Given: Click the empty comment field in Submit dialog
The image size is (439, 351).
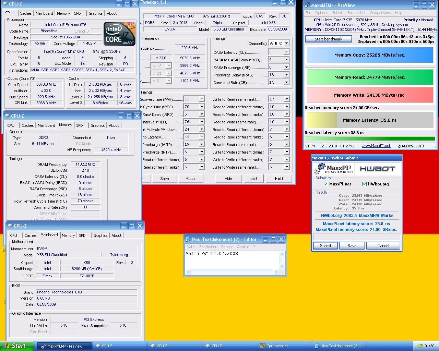Looking at the screenshot, I should [x=357, y=238].
